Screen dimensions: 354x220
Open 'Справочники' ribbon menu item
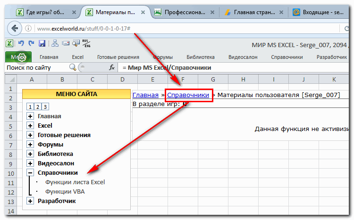287,57
